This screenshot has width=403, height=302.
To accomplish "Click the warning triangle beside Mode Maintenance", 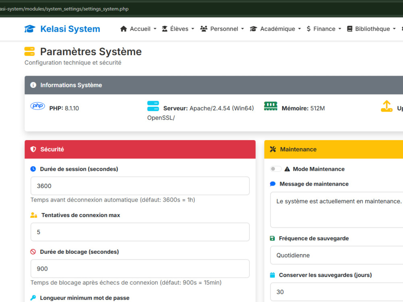I will [287, 169].
